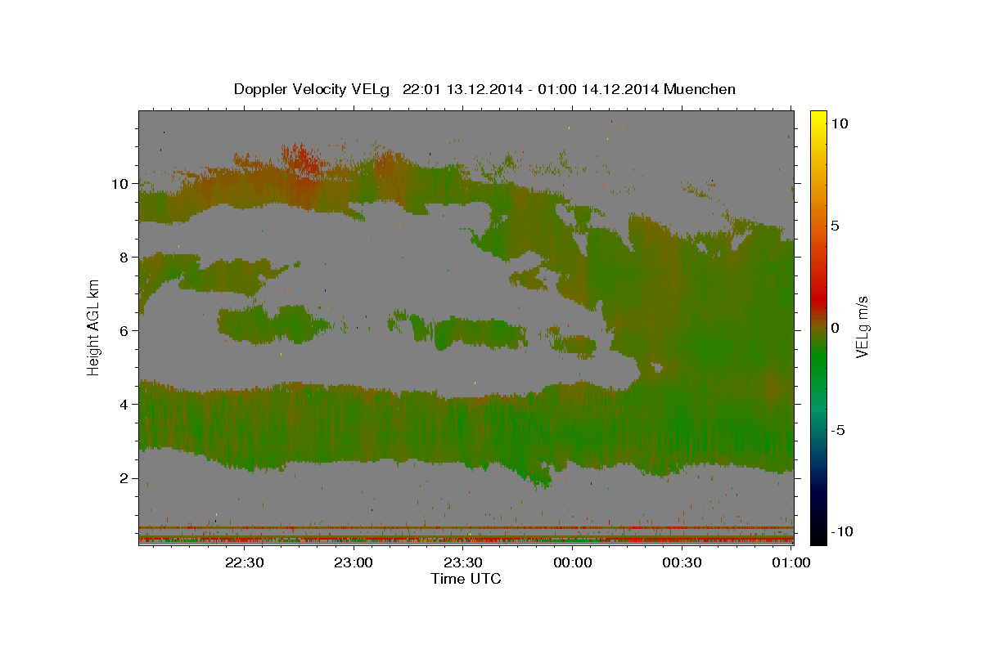Click the "Muenchen" location label in title
This screenshot has height=654, width=982.
pos(700,89)
